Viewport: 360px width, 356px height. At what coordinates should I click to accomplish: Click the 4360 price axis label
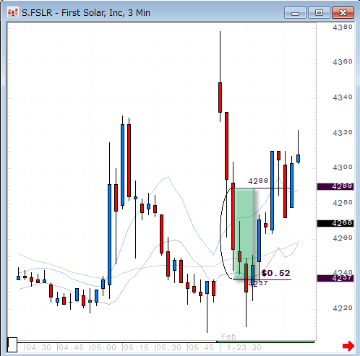pyautogui.click(x=343, y=62)
